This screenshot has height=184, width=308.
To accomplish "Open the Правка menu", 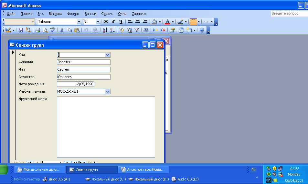I will click(26, 14).
